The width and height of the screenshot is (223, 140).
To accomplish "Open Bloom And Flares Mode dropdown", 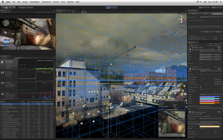I will [211, 71].
